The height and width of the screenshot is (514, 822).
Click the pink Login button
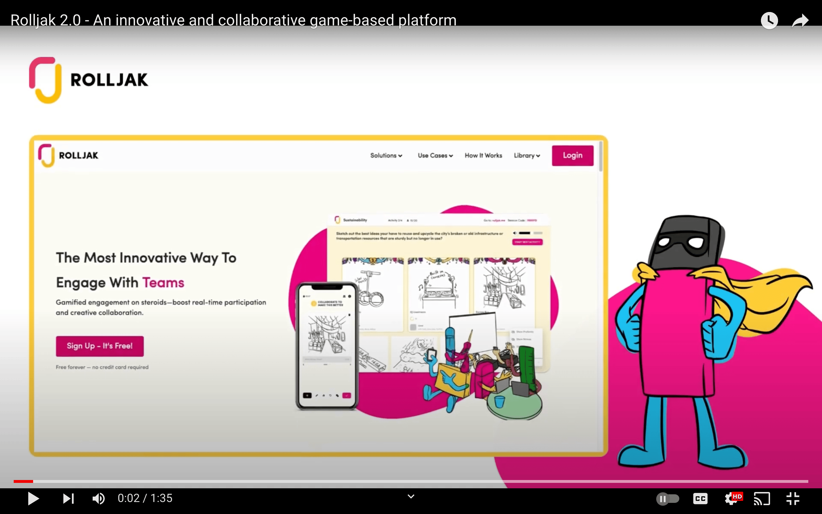(572, 155)
